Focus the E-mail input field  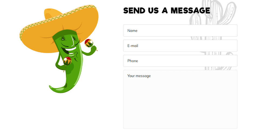click(180, 46)
